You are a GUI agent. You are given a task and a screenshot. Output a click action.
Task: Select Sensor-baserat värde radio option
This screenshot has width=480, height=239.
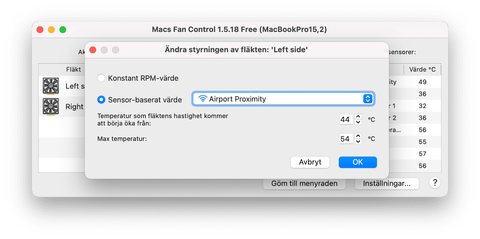[x=101, y=100]
